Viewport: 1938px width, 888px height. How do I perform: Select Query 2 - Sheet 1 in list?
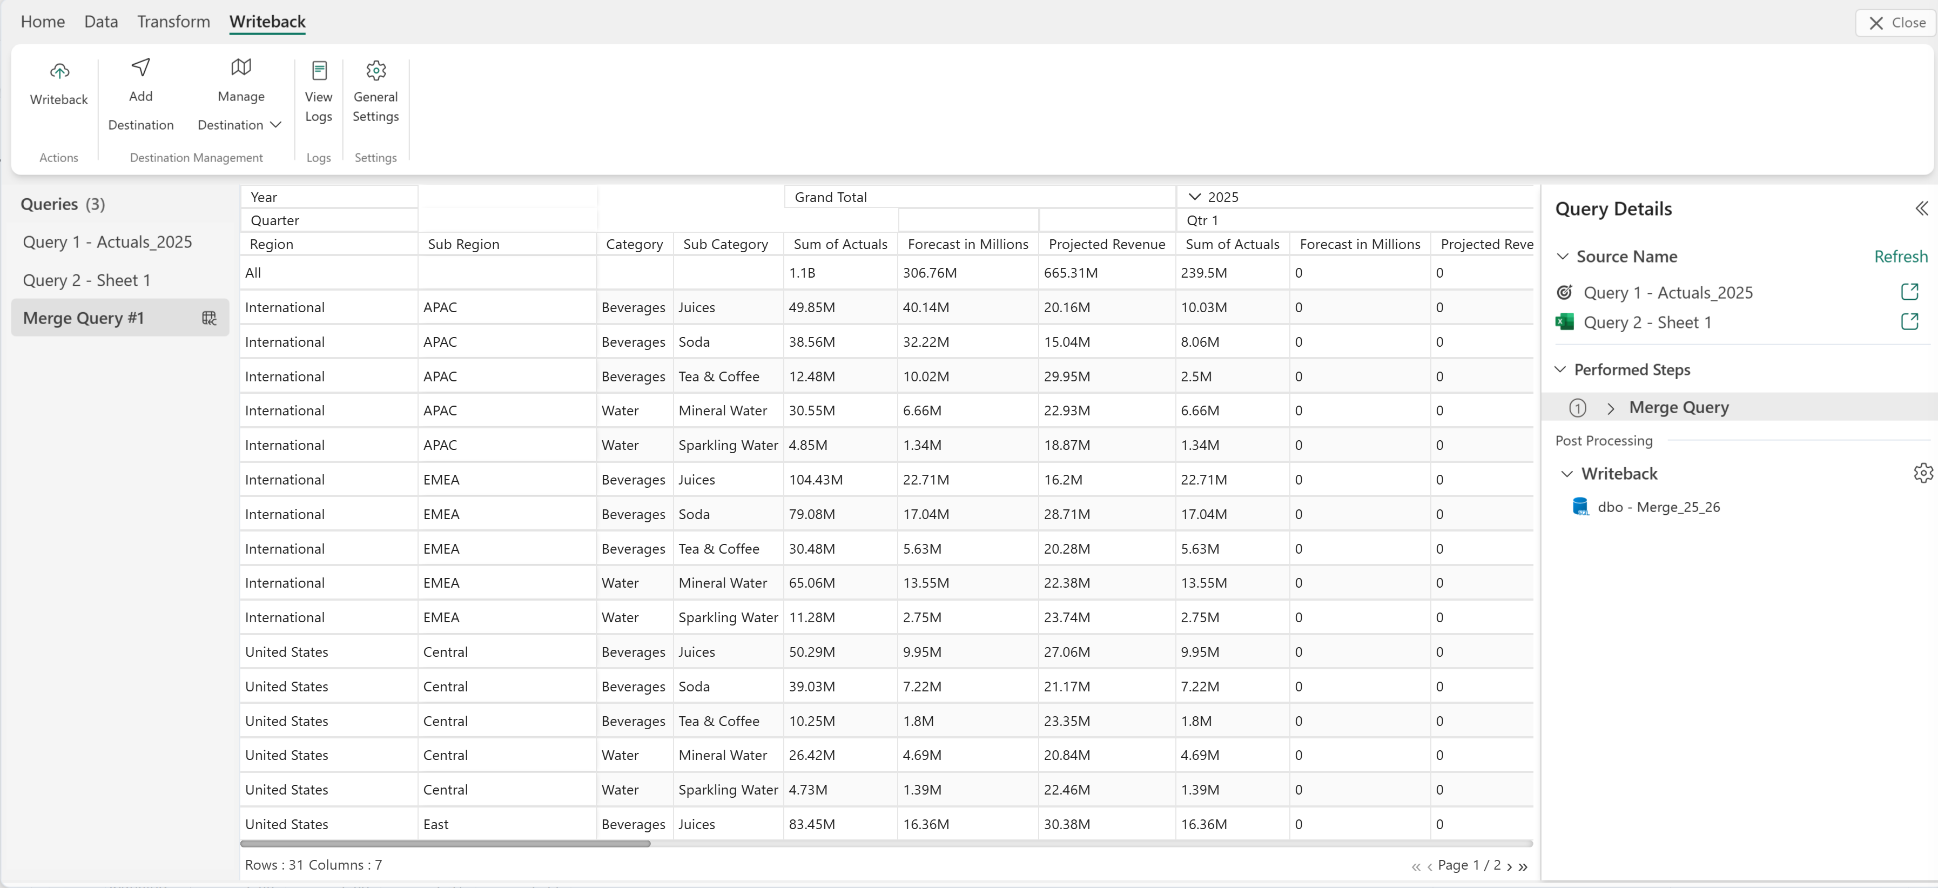tap(86, 281)
